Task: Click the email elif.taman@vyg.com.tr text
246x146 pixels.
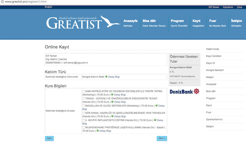Action: [x=76, y=63]
